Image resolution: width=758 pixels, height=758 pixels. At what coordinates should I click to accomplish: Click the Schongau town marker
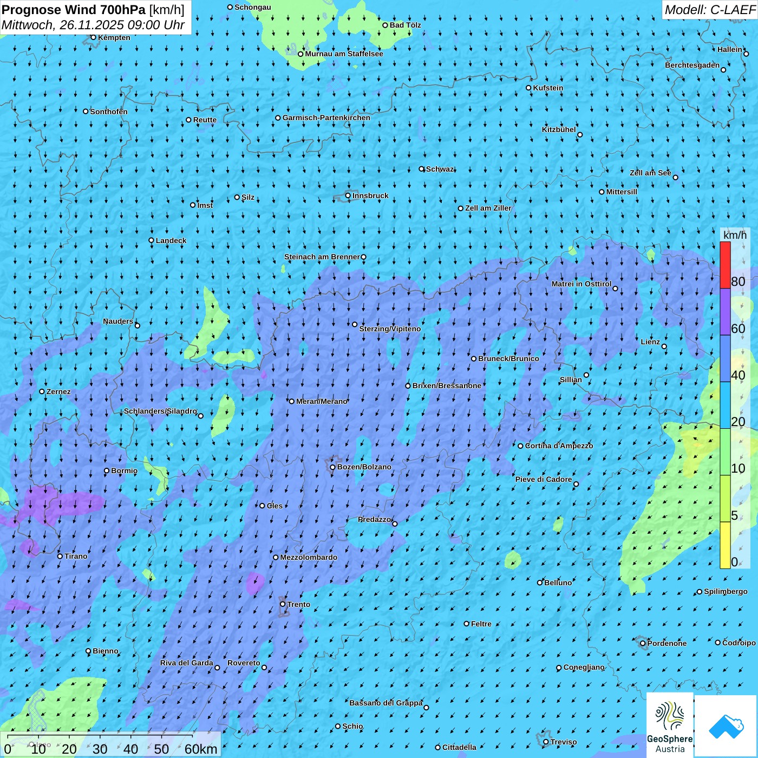click(x=230, y=7)
